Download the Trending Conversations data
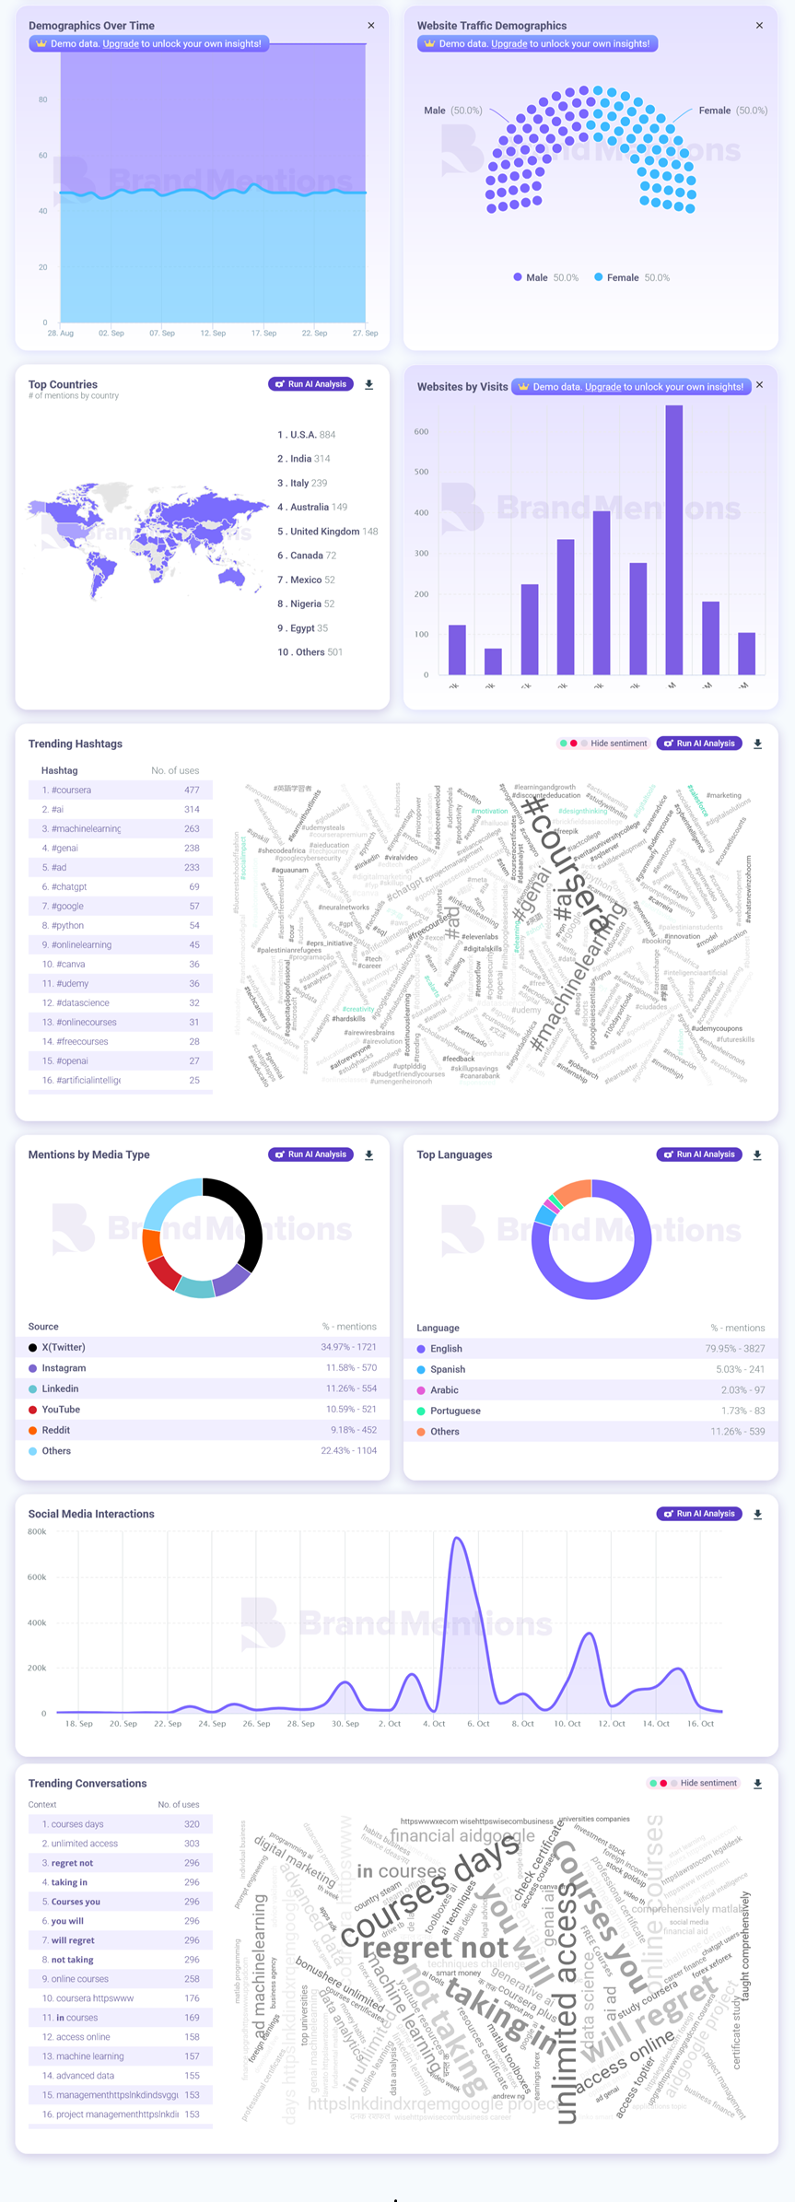Screen dimensions: 795x2202 pyautogui.click(x=757, y=1784)
